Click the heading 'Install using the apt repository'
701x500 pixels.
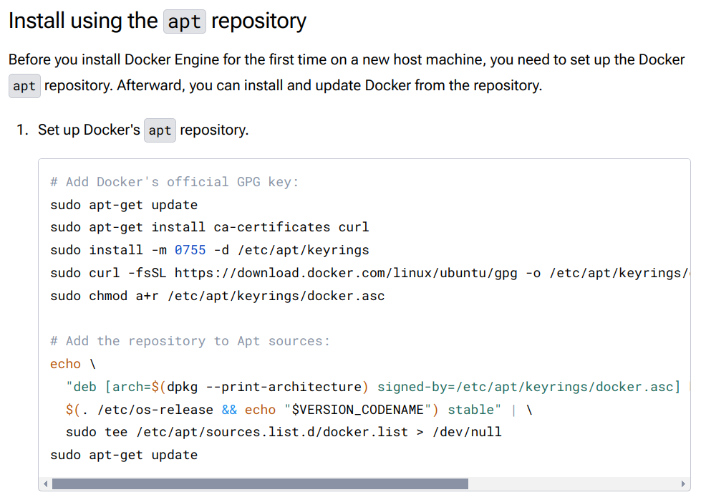158,21
